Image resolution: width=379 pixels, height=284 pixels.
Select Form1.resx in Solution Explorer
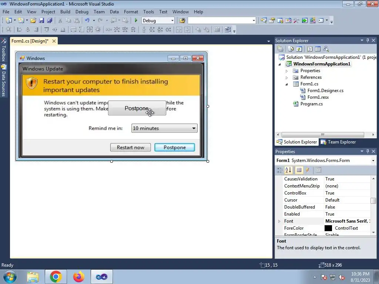(318, 97)
